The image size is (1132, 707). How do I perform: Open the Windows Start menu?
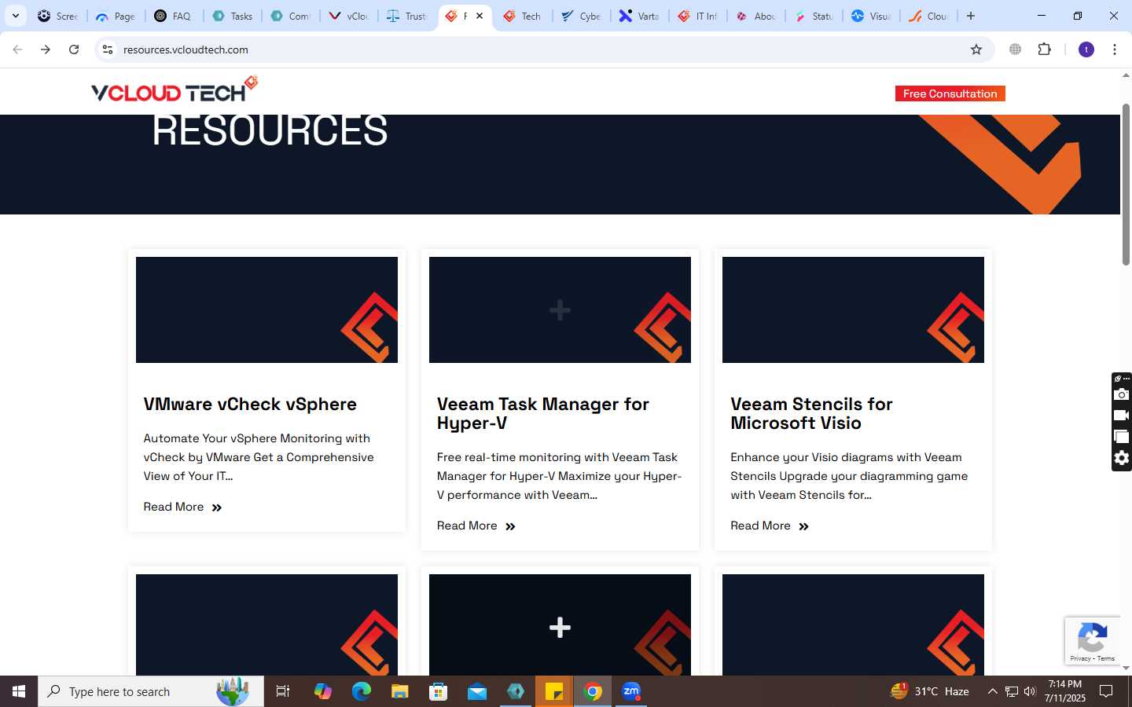pos(19,691)
